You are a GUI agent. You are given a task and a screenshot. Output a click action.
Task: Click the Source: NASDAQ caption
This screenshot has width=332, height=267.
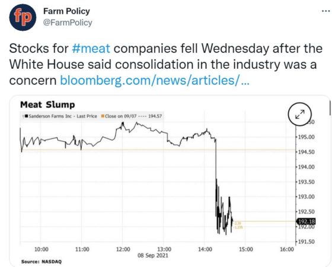(41, 262)
